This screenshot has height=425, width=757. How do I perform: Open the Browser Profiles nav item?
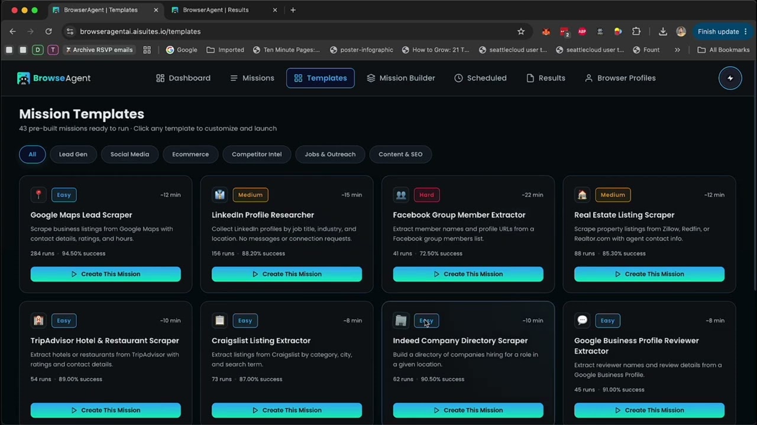click(x=620, y=78)
